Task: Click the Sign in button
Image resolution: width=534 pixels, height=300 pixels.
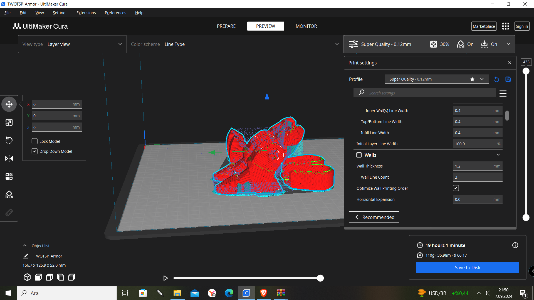Action: tap(522, 26)
